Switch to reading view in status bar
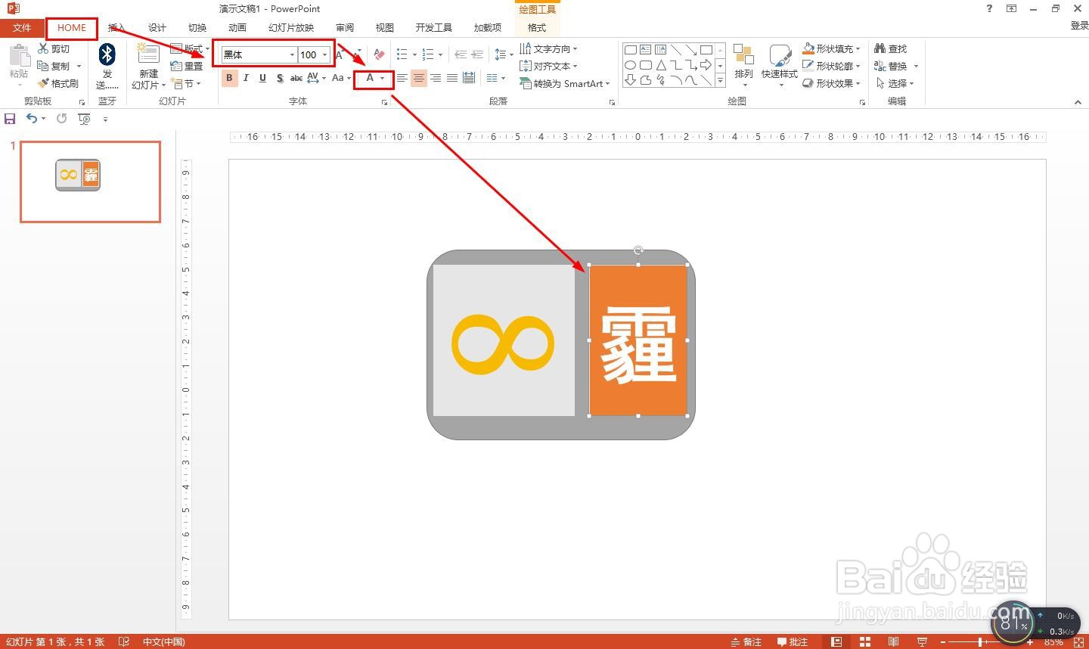This screenshot has width=1089, height=649. pyautogui.click(x=893, y=642)
